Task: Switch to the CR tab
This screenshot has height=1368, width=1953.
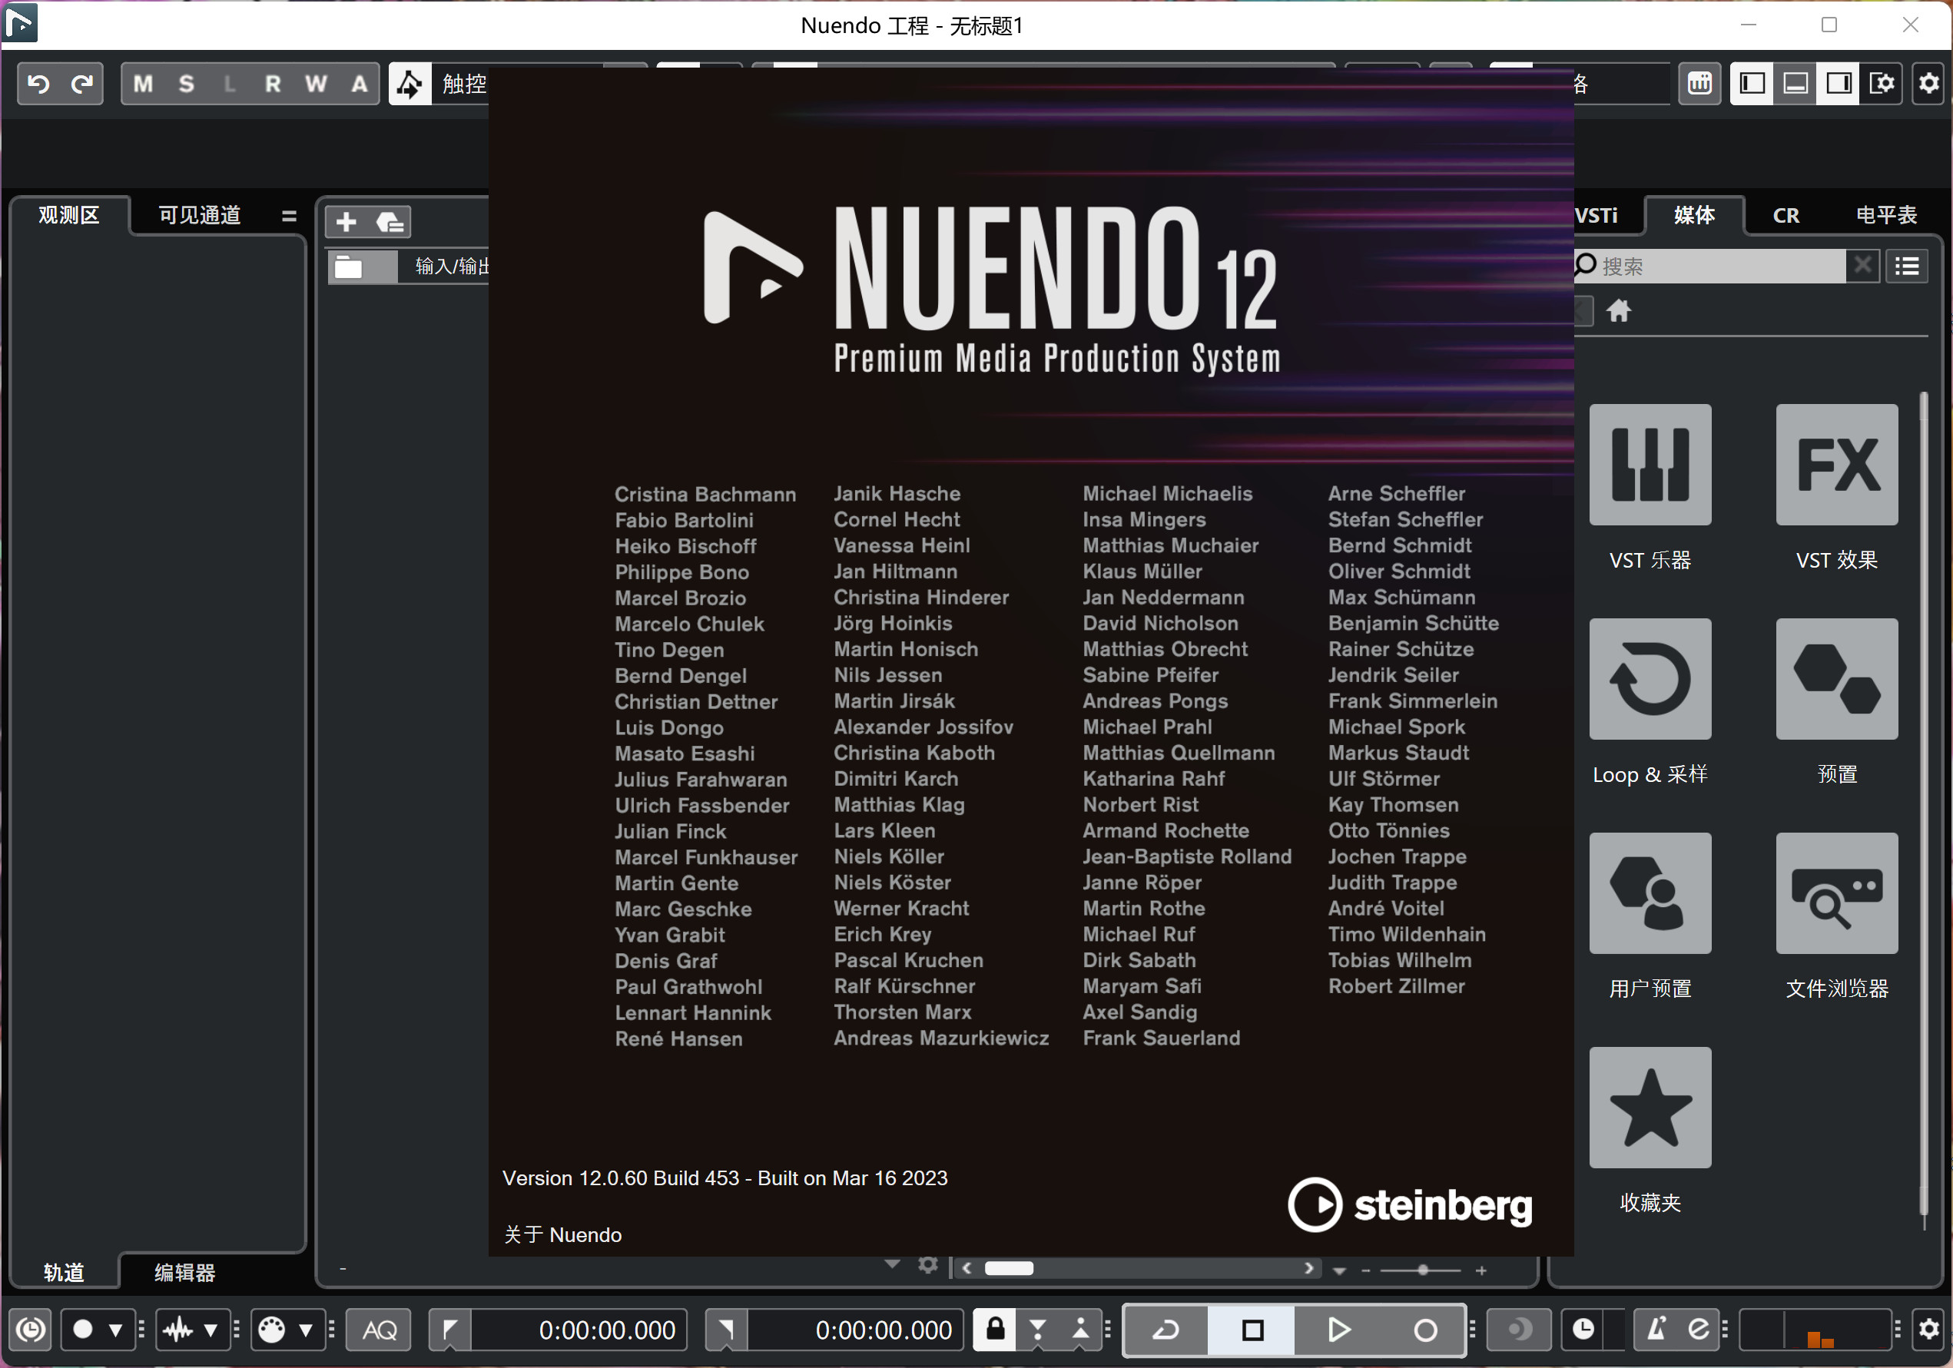Action: (x=1786, y=215)
